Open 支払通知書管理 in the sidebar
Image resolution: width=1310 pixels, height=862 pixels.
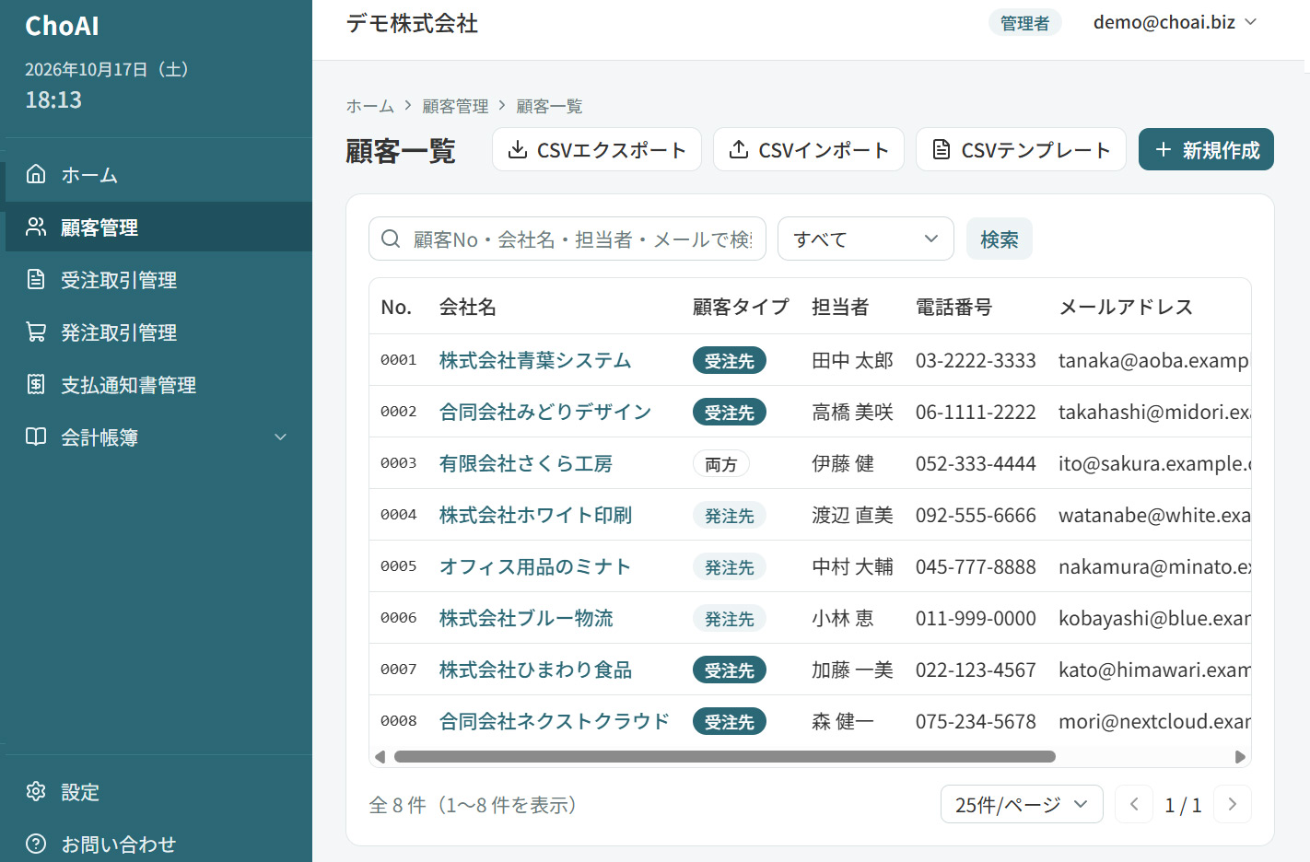158,384
